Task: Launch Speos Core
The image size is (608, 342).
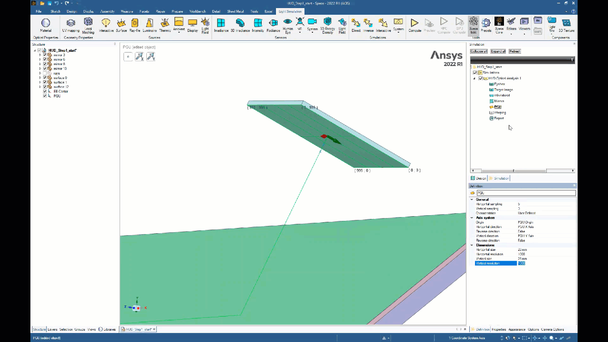Action: click(499, 26)
